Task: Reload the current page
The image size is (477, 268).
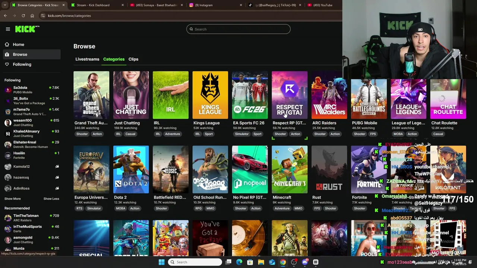Action: pos(23,16)
